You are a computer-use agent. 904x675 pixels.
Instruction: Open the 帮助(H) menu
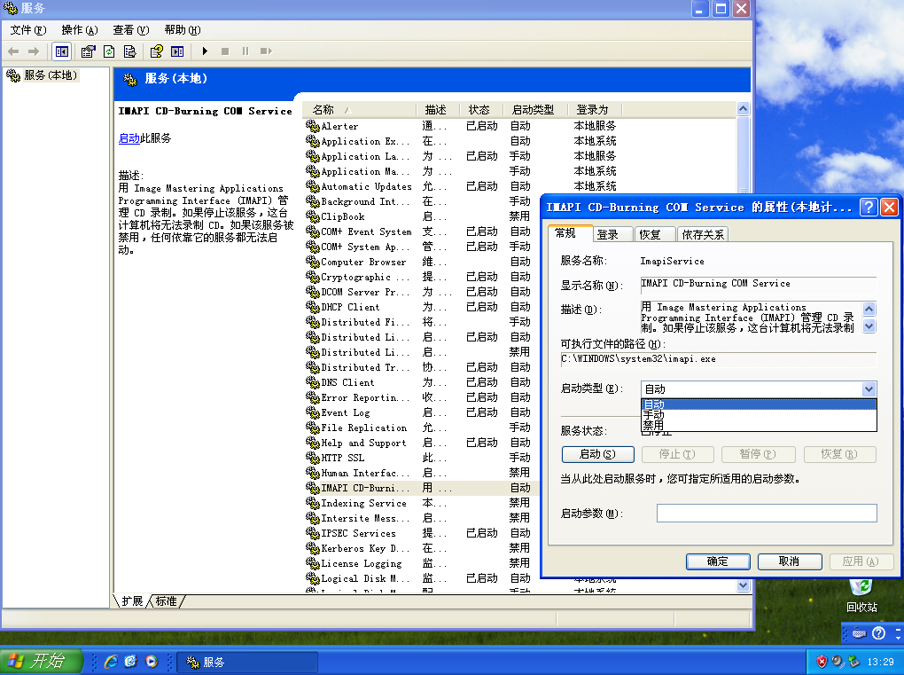click(x=183, y=30)
